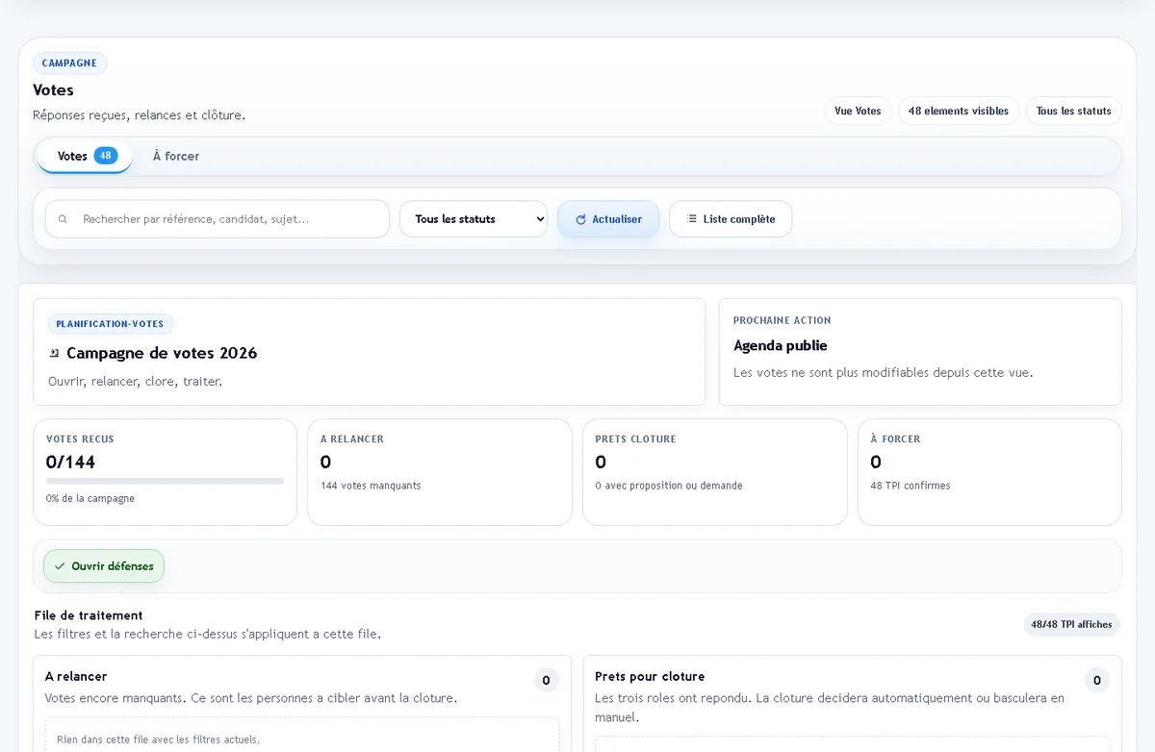
Task: Click the Liste complète button
Action: point(731,219)
